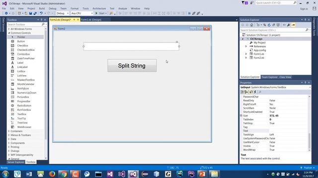Select the ListBox control in Toolbox
The height and width of the screenshot is (178, 318).
click(x=21, y=71)
